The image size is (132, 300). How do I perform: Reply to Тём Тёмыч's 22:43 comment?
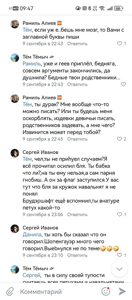pyautogui.click(x=78, y=84)
